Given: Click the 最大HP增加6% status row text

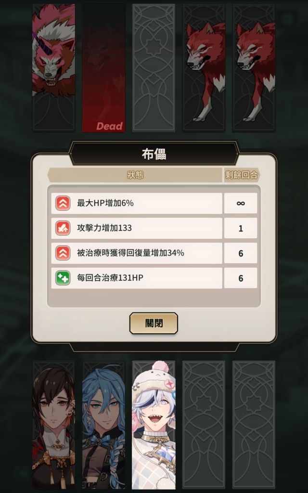Looking at the screenshot, I should coord(105,203).
